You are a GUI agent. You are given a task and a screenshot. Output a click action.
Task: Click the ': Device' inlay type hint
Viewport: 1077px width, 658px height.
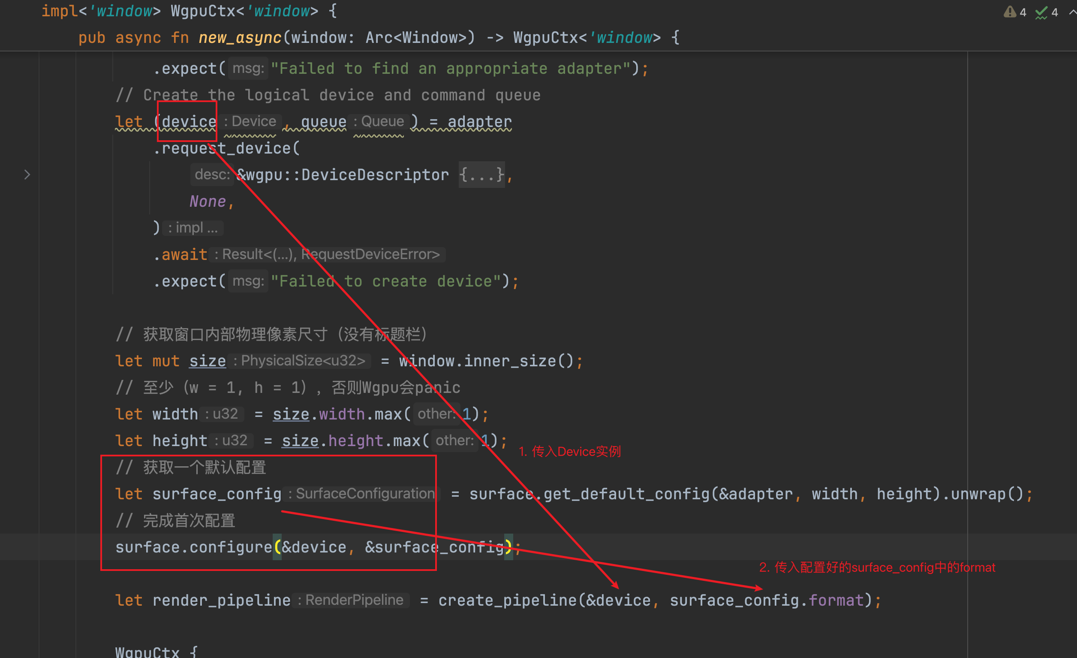(250, 121)
